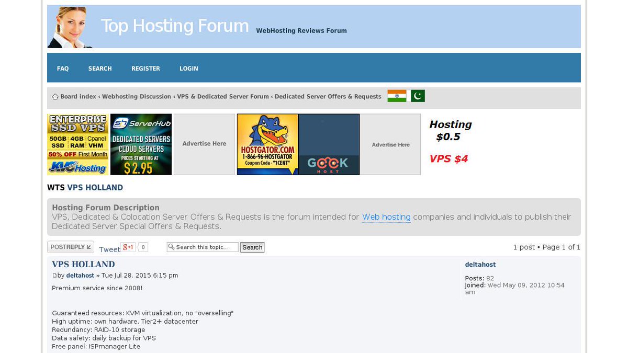Image resolution: width=628 pixels, height=353 pixels.
Task: Open the LOGIN menu entry
Action: click(188, 68)
